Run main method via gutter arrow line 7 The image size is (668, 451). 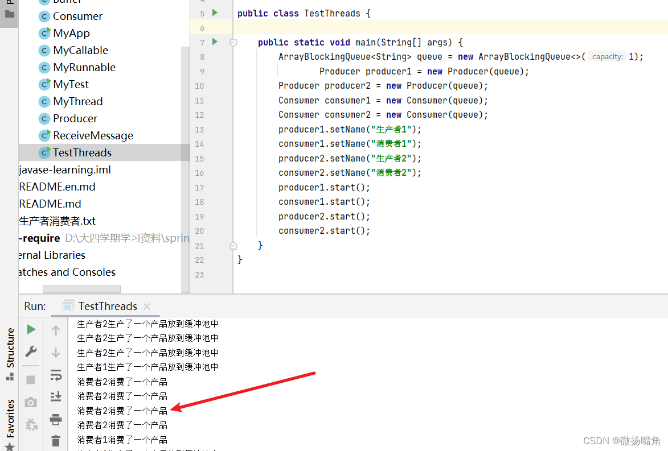[215, 42]
